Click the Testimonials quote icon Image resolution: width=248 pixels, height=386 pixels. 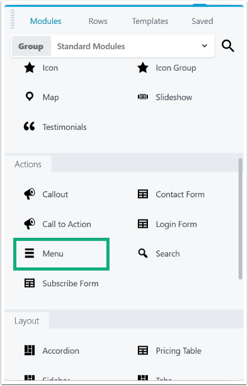click(29, 127)
